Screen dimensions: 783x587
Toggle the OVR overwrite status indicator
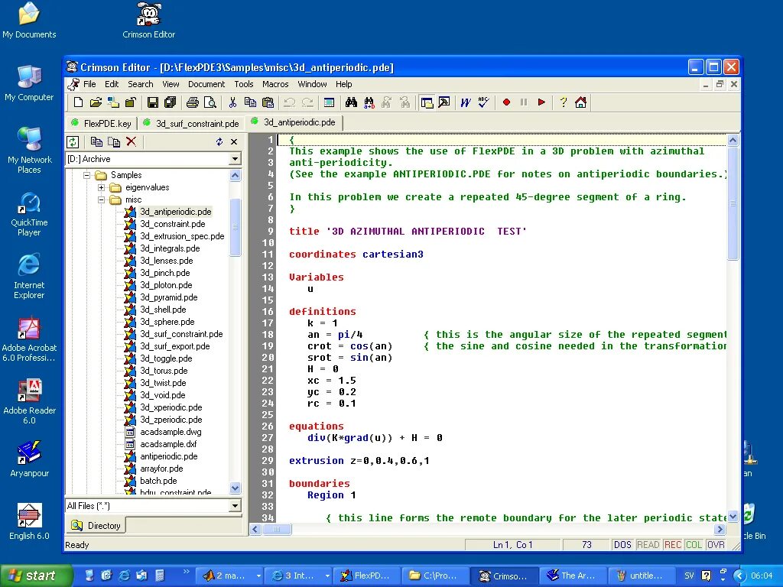click(x=716, y=544)
